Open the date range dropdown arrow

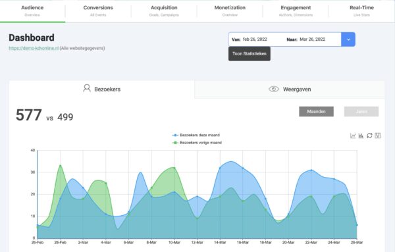click(348, 39)
